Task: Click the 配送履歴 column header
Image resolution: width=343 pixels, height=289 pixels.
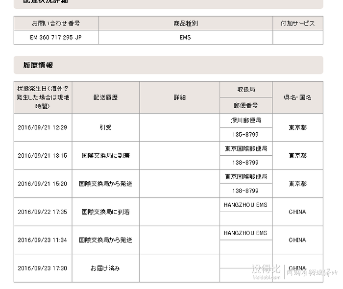Action: (x=105, y=97)
